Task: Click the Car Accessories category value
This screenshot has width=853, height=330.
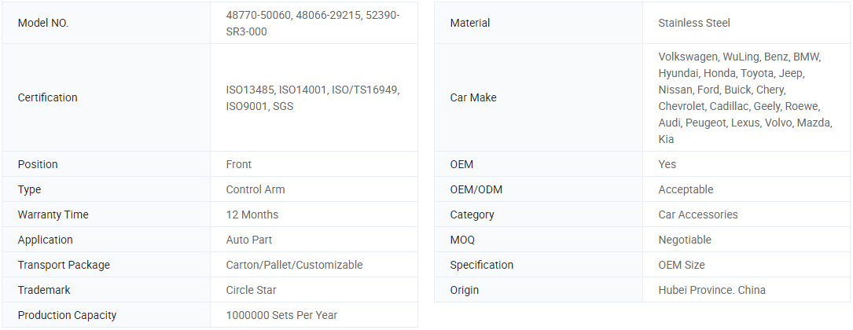Action: click(x=698, y=214)
